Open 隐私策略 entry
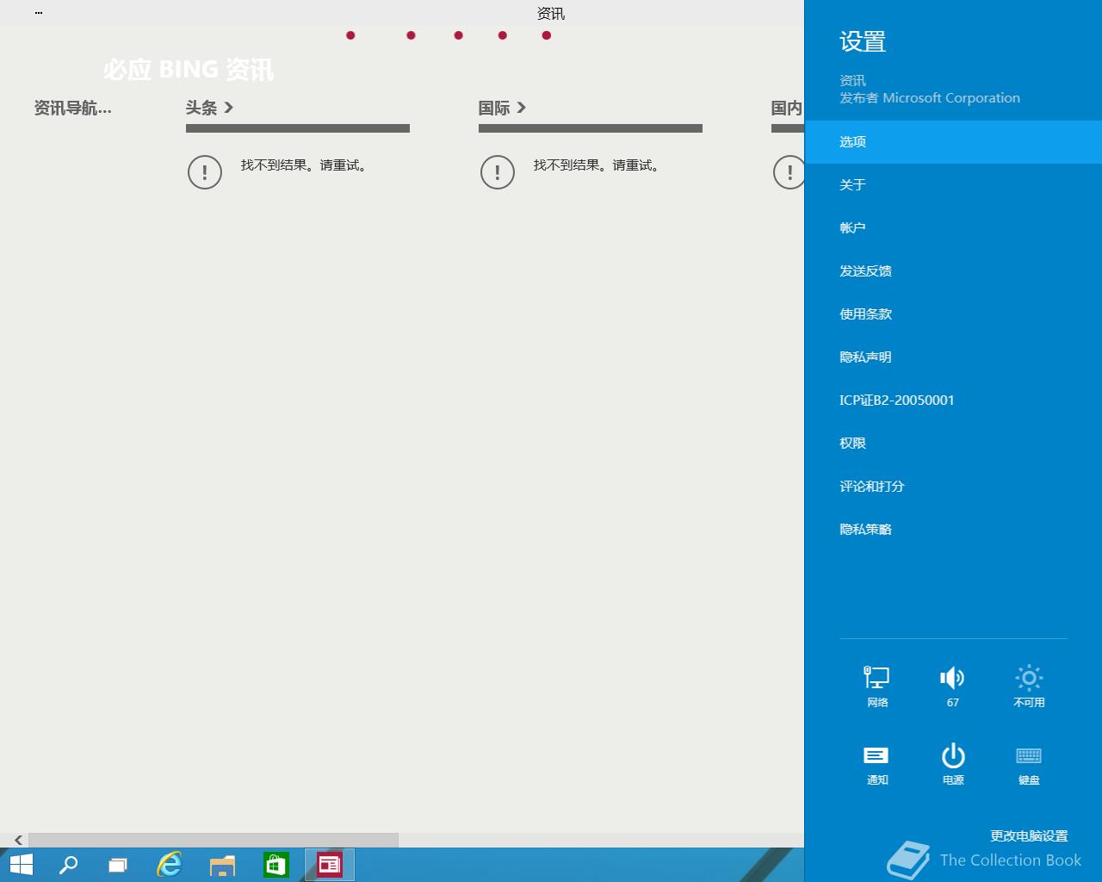The height and width of the screenshot is (882, 1102). point(953,530)
